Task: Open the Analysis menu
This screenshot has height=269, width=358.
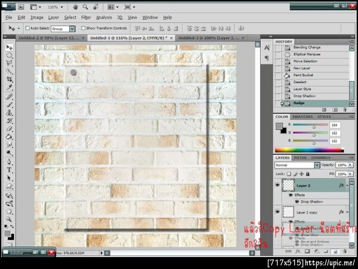Action: pos(104,17)
